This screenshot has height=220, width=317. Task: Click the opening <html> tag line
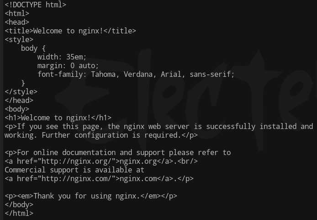tap(17, 14)
